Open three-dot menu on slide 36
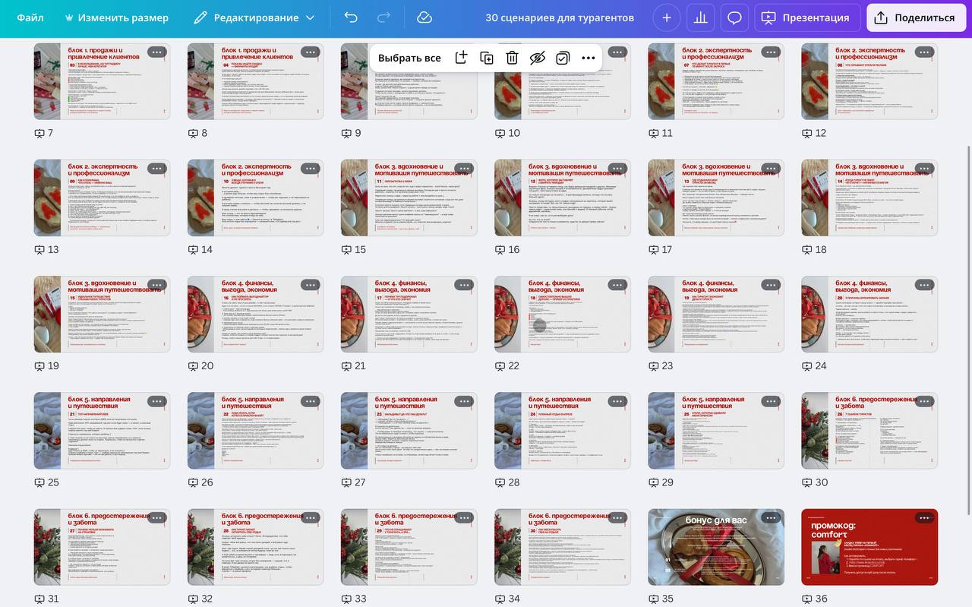Image resolution: width=972 pixels, height=607 pixels. click(924, 518)
